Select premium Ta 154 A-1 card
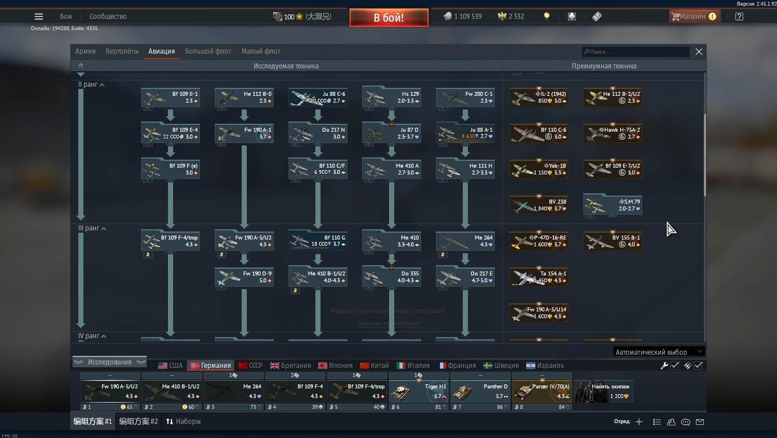Viewport: 777px width, 438px height. click(539, 277)
